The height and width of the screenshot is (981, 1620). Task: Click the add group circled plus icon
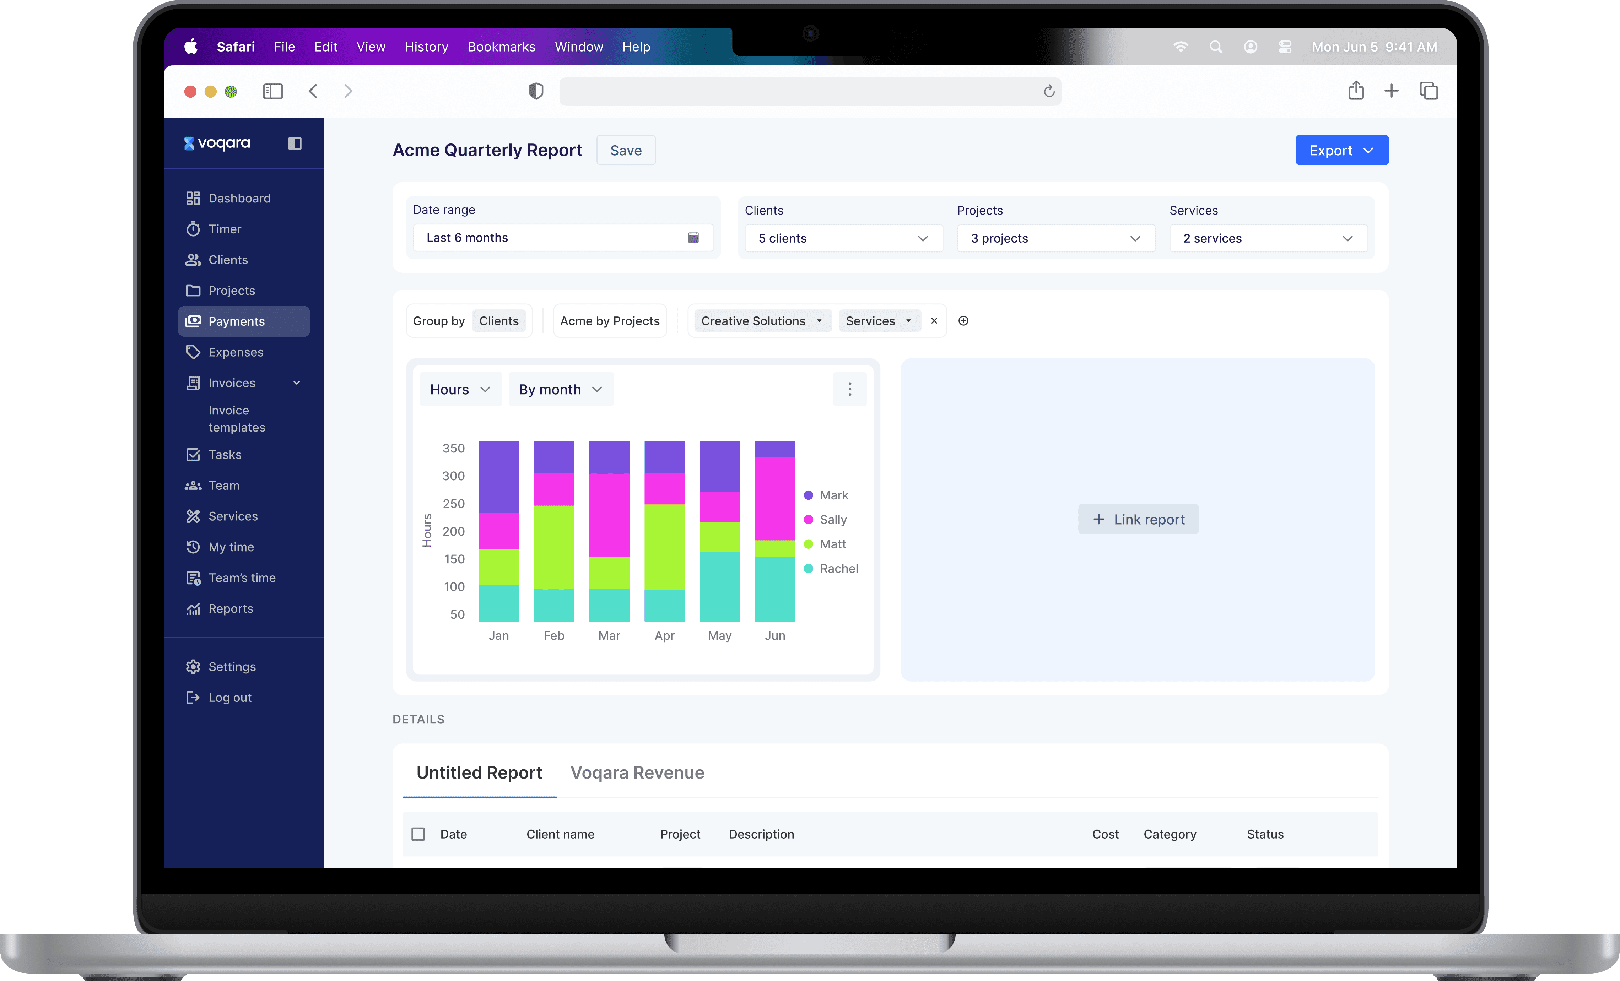(x=963, y=321)
